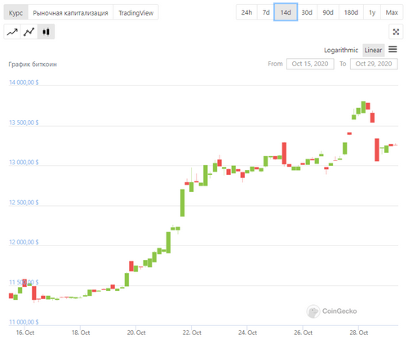Image resolution: width=408 pixels, height=349 pixels.
Task: Open chart hamburger export menu
Action: [x=392, y=50]
